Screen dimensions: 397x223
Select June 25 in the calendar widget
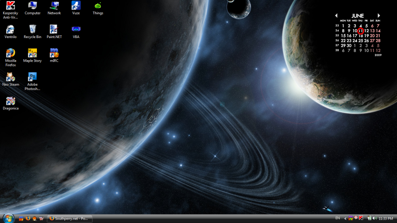coord(361,40)
